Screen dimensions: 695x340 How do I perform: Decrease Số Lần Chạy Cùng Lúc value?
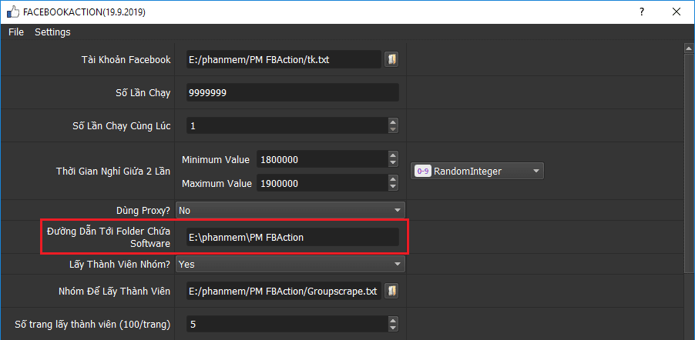pos(393,129)
